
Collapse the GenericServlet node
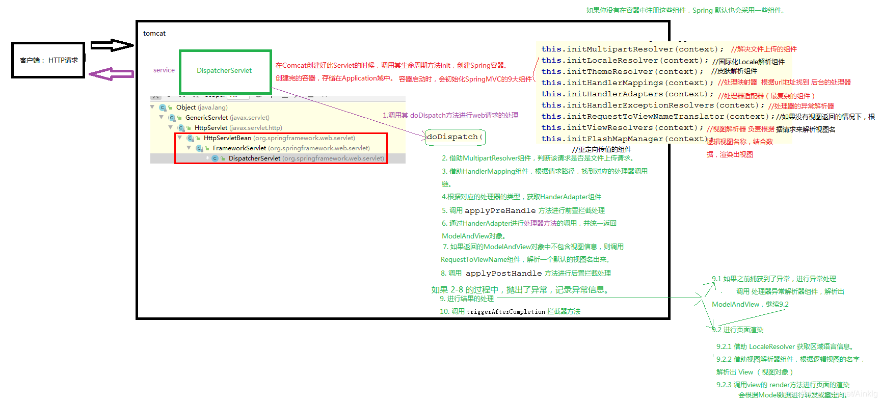point(162,117)
